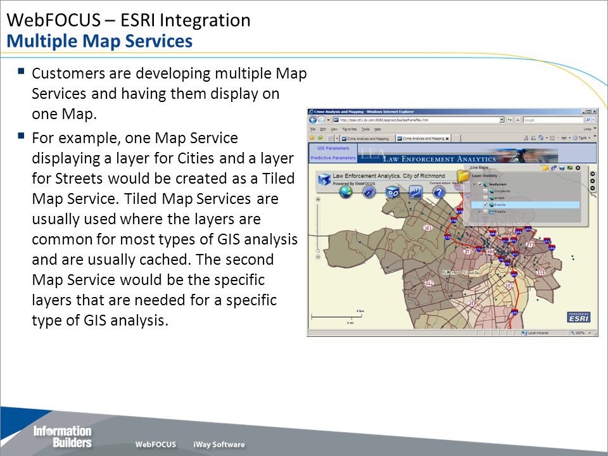Viewport: 608px width, 456px height.
Task: Open the address bar history dropdown arrow
Action: coord(502,120)
